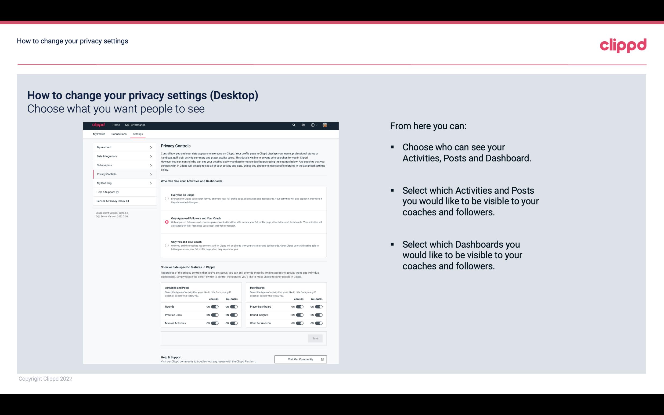Switch to the My Profile tab
Image resolution: width=664 pixels, height=415 pixels.
click(x=99, y=134)
